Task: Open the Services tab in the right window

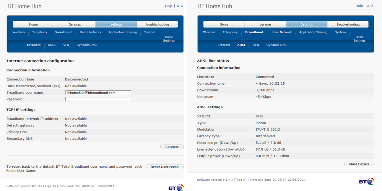Action: 265,24
